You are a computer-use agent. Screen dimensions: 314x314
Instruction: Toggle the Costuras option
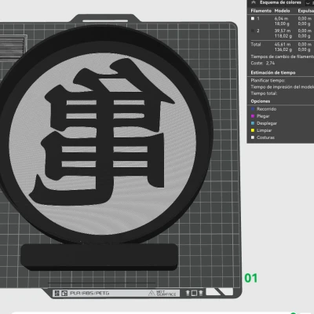[x=263, y=137]
